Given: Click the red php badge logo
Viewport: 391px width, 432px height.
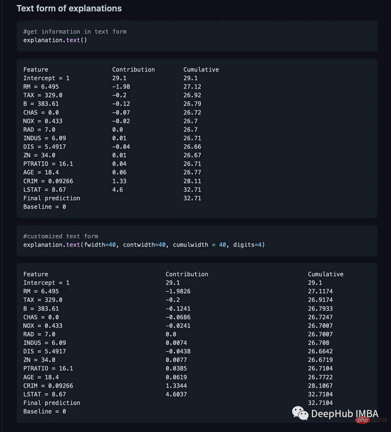Looking at the screenshot, I should coord(362,420).
